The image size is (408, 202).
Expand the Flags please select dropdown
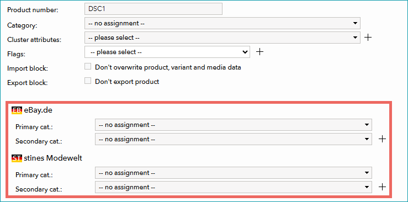(x=167, y=52)
